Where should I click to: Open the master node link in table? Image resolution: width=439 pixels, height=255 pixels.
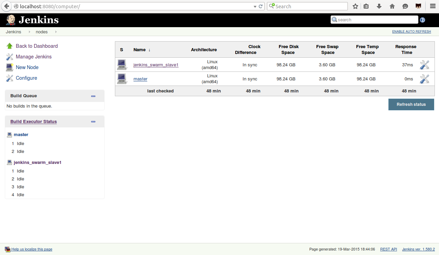140,79
